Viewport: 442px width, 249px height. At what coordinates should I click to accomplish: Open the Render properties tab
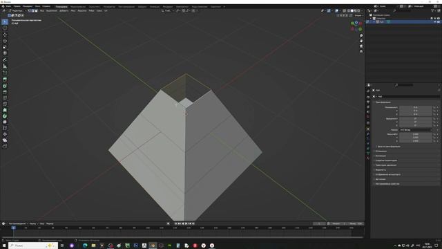click(x=368, y=97)
